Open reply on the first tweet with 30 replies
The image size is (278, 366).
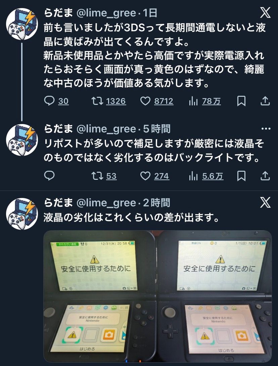click(x=56, y=101)
